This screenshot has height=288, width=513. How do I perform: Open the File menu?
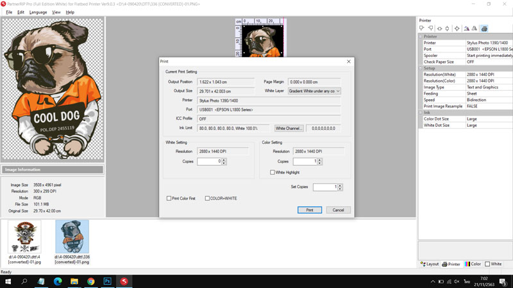(9, 12)
